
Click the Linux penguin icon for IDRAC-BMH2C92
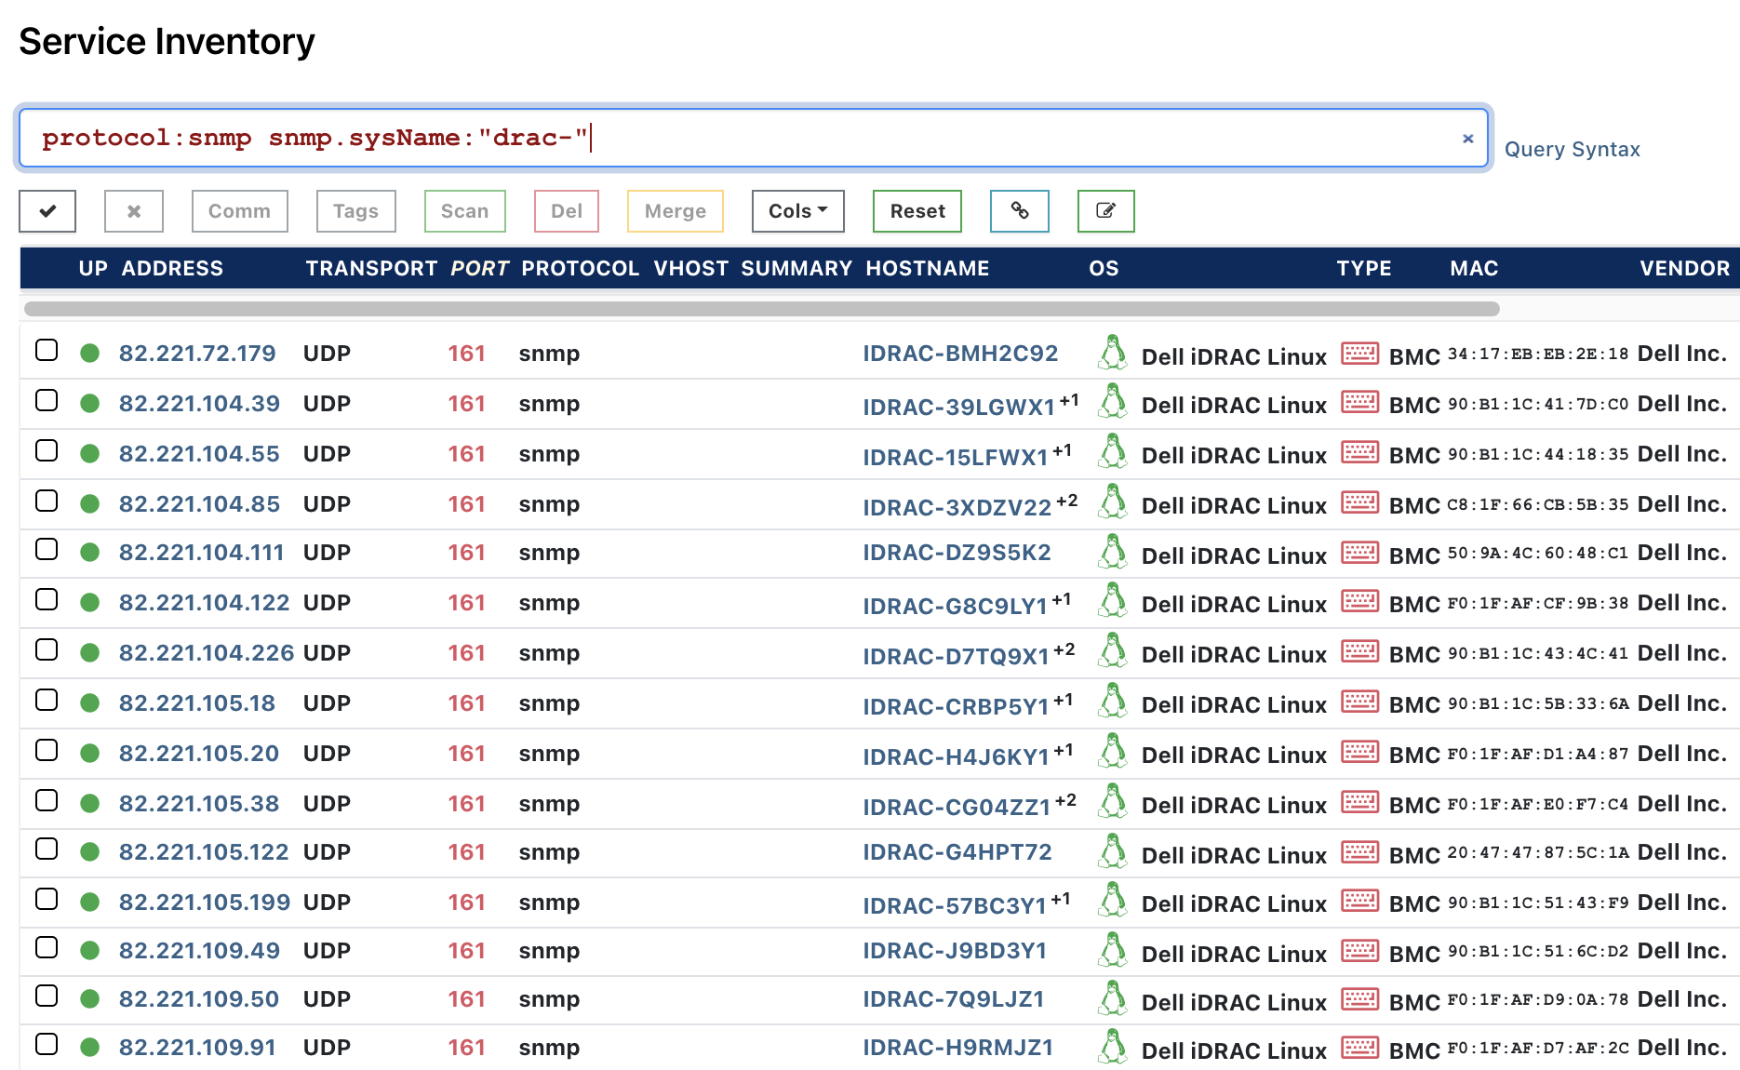pos(1114,354)
